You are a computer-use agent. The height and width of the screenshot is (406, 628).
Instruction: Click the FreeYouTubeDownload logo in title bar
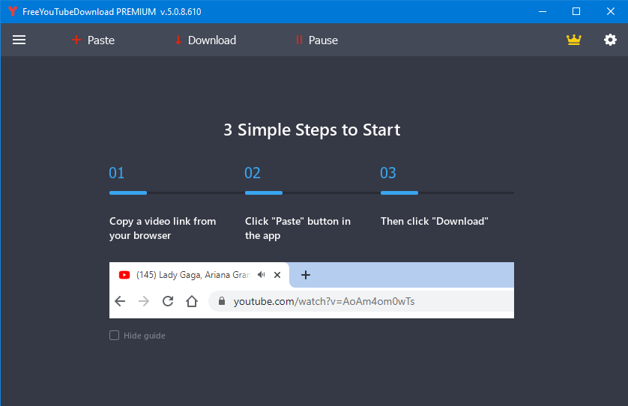pos(13,11)
